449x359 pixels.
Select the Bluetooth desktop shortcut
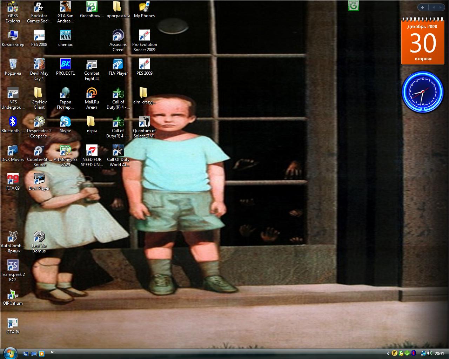pos(13,124)
